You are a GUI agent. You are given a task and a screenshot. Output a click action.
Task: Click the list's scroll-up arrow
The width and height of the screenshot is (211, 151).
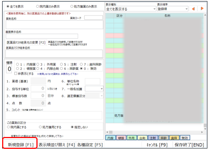[205, 15]
